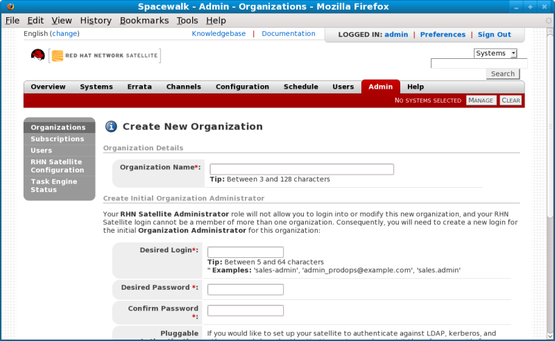The height and width of the screenshot is (341, 555).
Task: Open the Channels tab
Action: coord(183,87)
